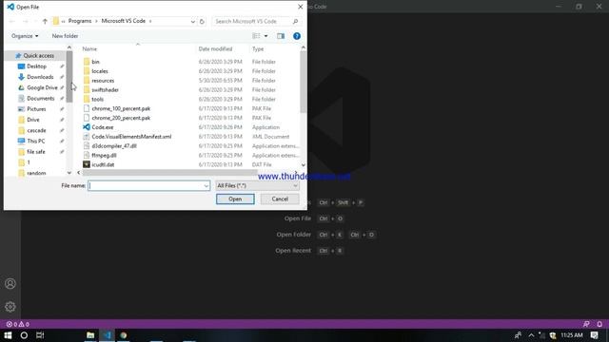Select Documents in navigation pane

coord(40,99)
